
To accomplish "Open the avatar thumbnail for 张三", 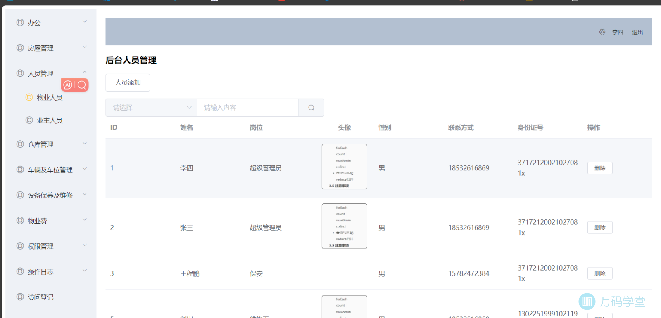I will 345,226.
